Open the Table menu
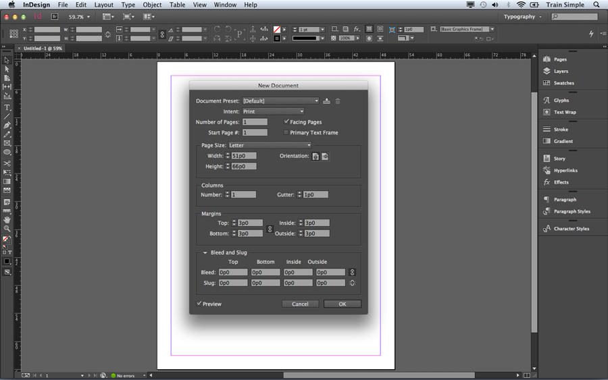Viewport: 608px width, 380px height. 177,5
